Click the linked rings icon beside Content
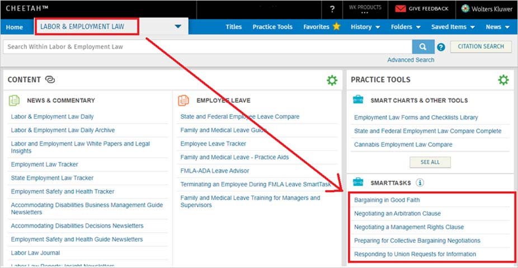518x268 pixels. [x=50, y=80]
